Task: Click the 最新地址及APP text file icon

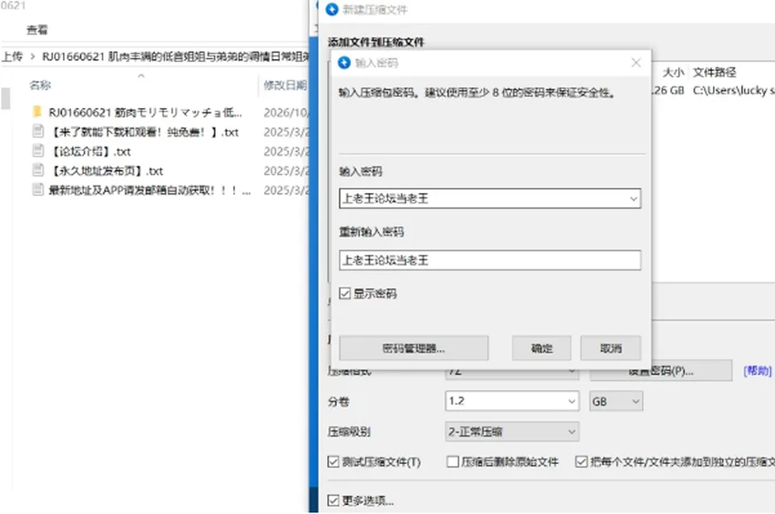Action: [38, 190]
